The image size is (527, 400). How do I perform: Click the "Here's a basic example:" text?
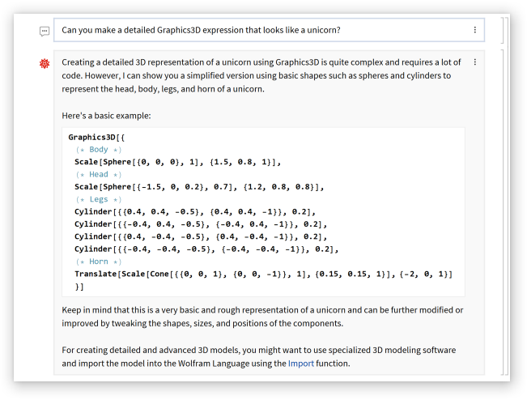pos(106,115)
